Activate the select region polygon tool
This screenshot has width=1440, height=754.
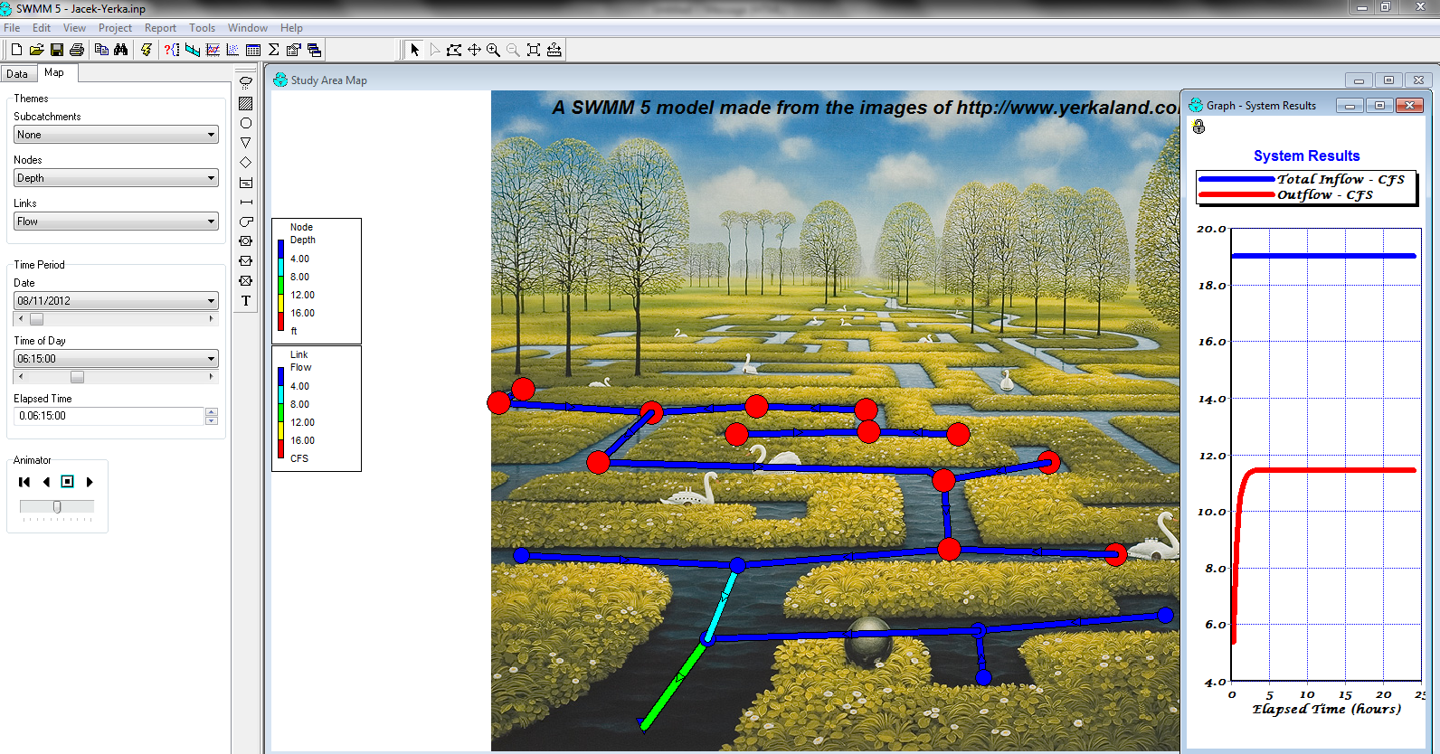(454, 50)
